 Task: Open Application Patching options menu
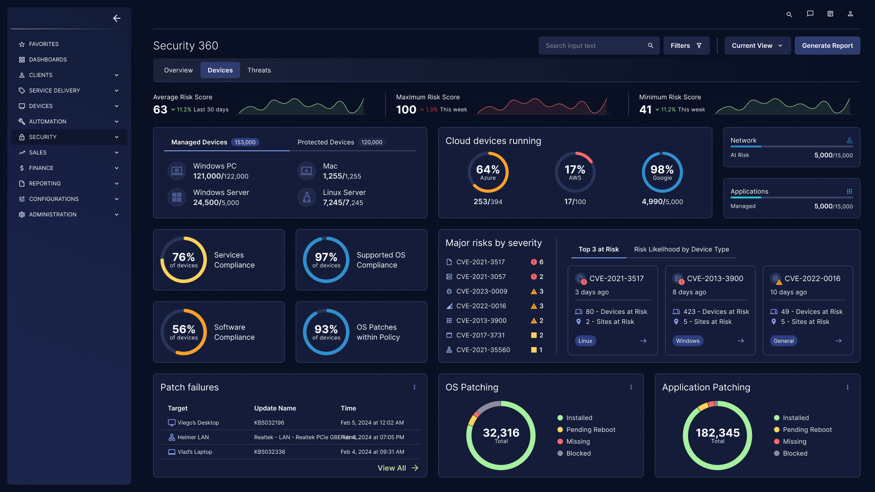coord(847,387)
